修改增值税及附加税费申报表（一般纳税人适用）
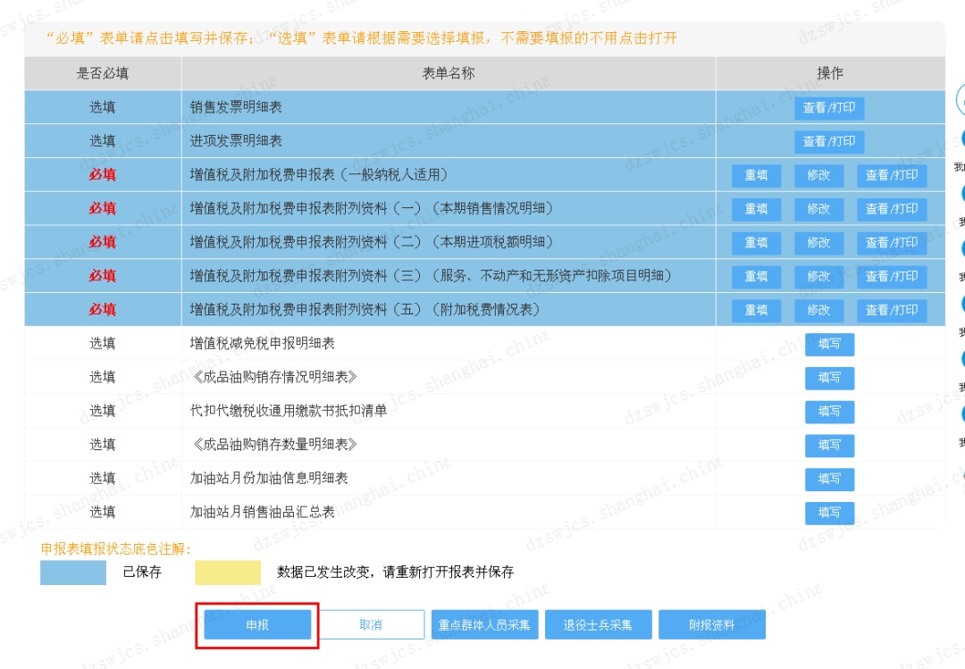965x669 pixels. point(818,175)
